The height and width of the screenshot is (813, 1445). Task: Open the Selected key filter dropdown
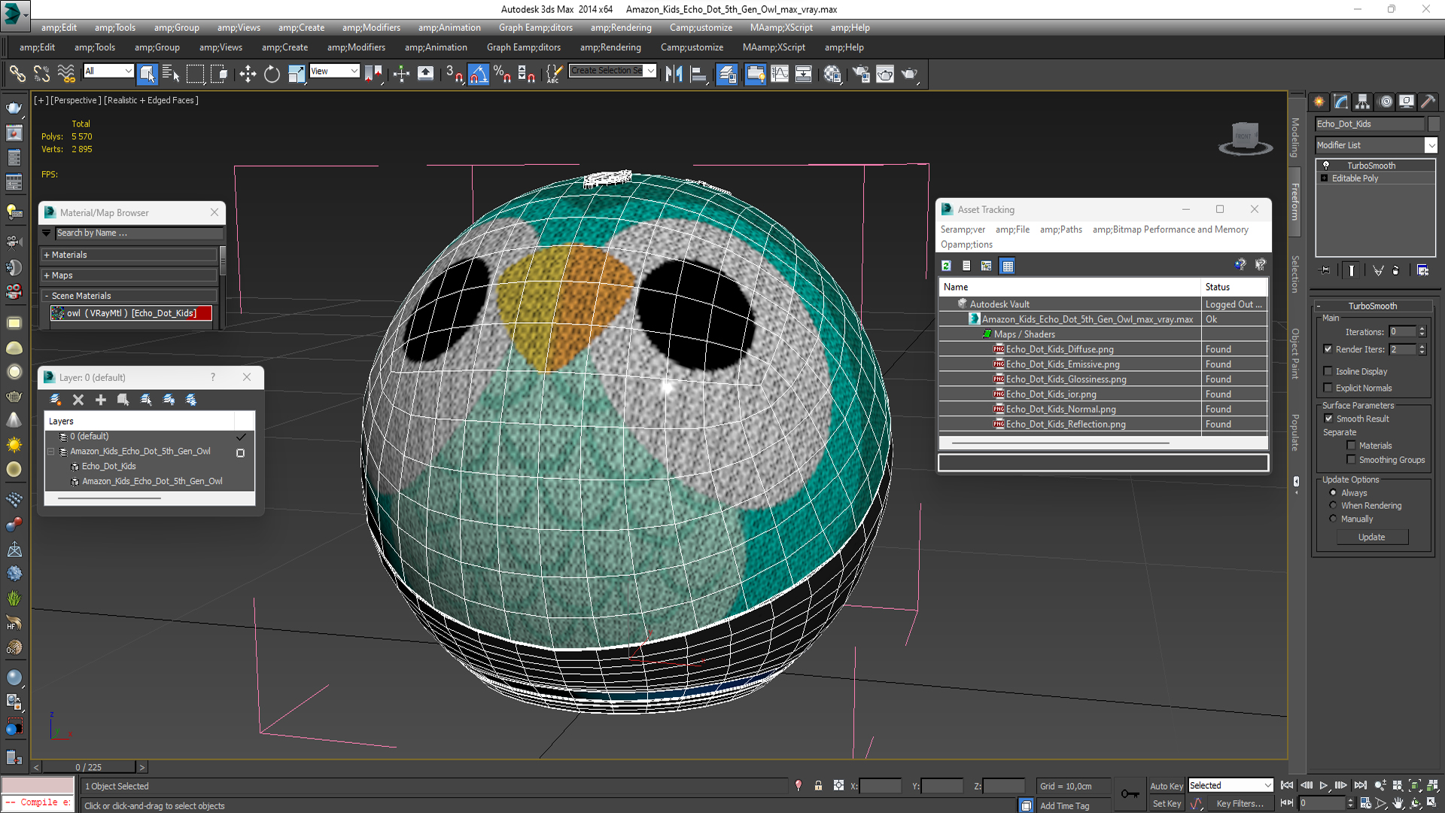click(x=1230, y=785)
